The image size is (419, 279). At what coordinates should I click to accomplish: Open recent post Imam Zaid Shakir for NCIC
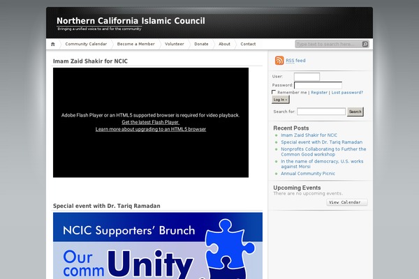tap(309, 135)
